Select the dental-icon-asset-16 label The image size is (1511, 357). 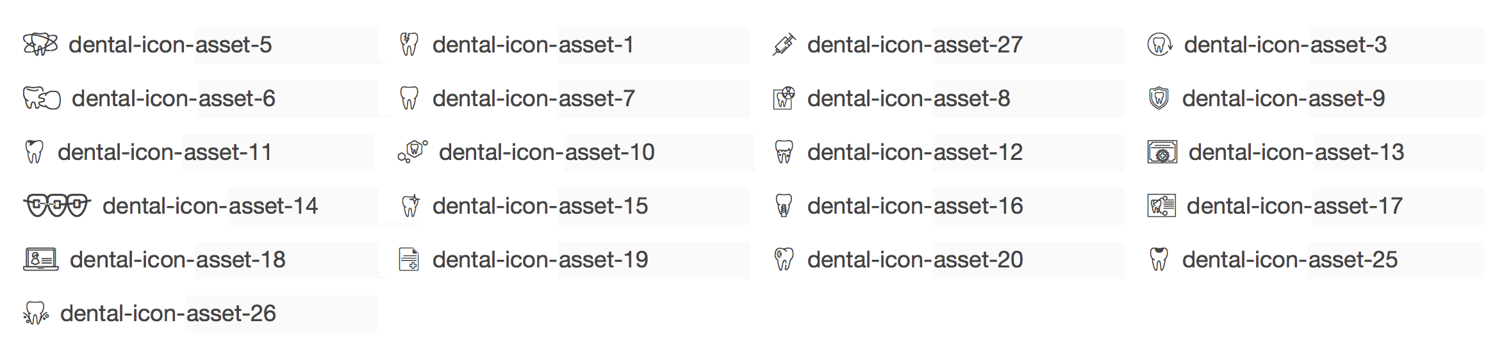tap(915, 206)
